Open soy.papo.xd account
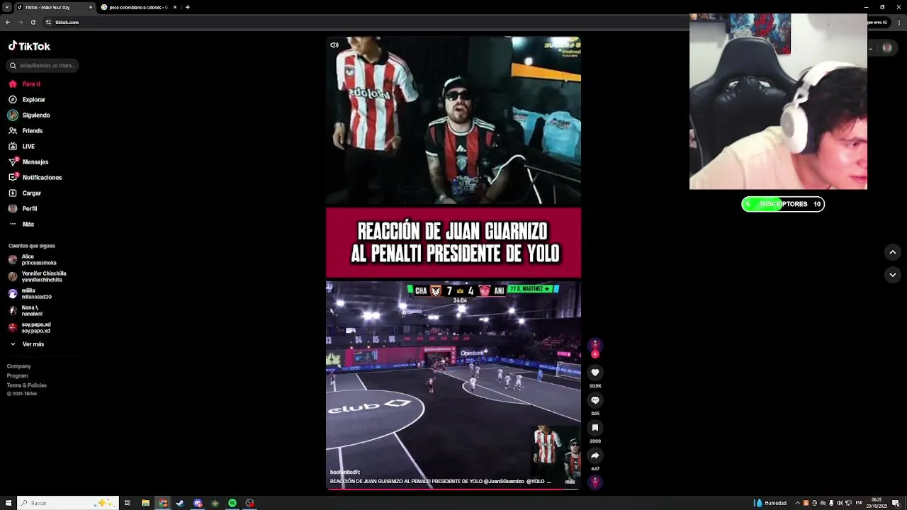The height and width of the screenshot is (510, 907). pyautogui.click(x=29, y=328)
